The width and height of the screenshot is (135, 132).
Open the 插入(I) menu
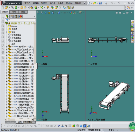pyautogui.click(x=52, y=3)
